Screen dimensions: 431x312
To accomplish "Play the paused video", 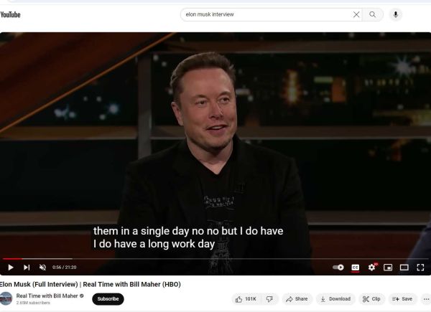I will (x=11, y=268).
